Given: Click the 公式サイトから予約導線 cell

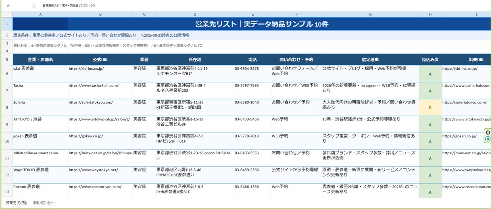Looking at the screenshot, I should pos(296,175).
